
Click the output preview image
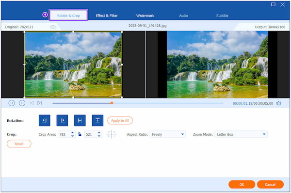click(x=217, y=64)
